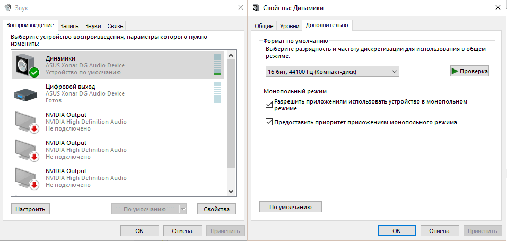This screenshot has height=241, width=507.
Task: Switch to the Запись tab
Action: 69,25
